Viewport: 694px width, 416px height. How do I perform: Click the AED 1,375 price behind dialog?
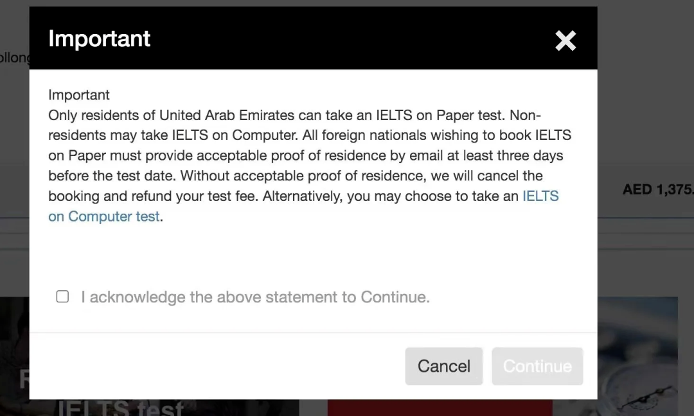pyautogui.click(x=658, y=189)
